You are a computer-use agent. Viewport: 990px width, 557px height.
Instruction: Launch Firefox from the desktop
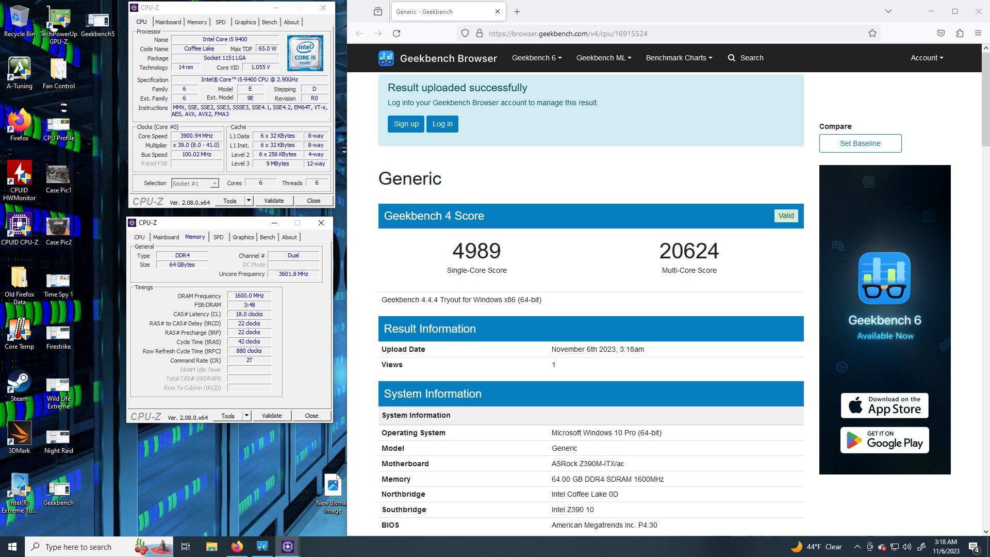(x=19, y=125)
